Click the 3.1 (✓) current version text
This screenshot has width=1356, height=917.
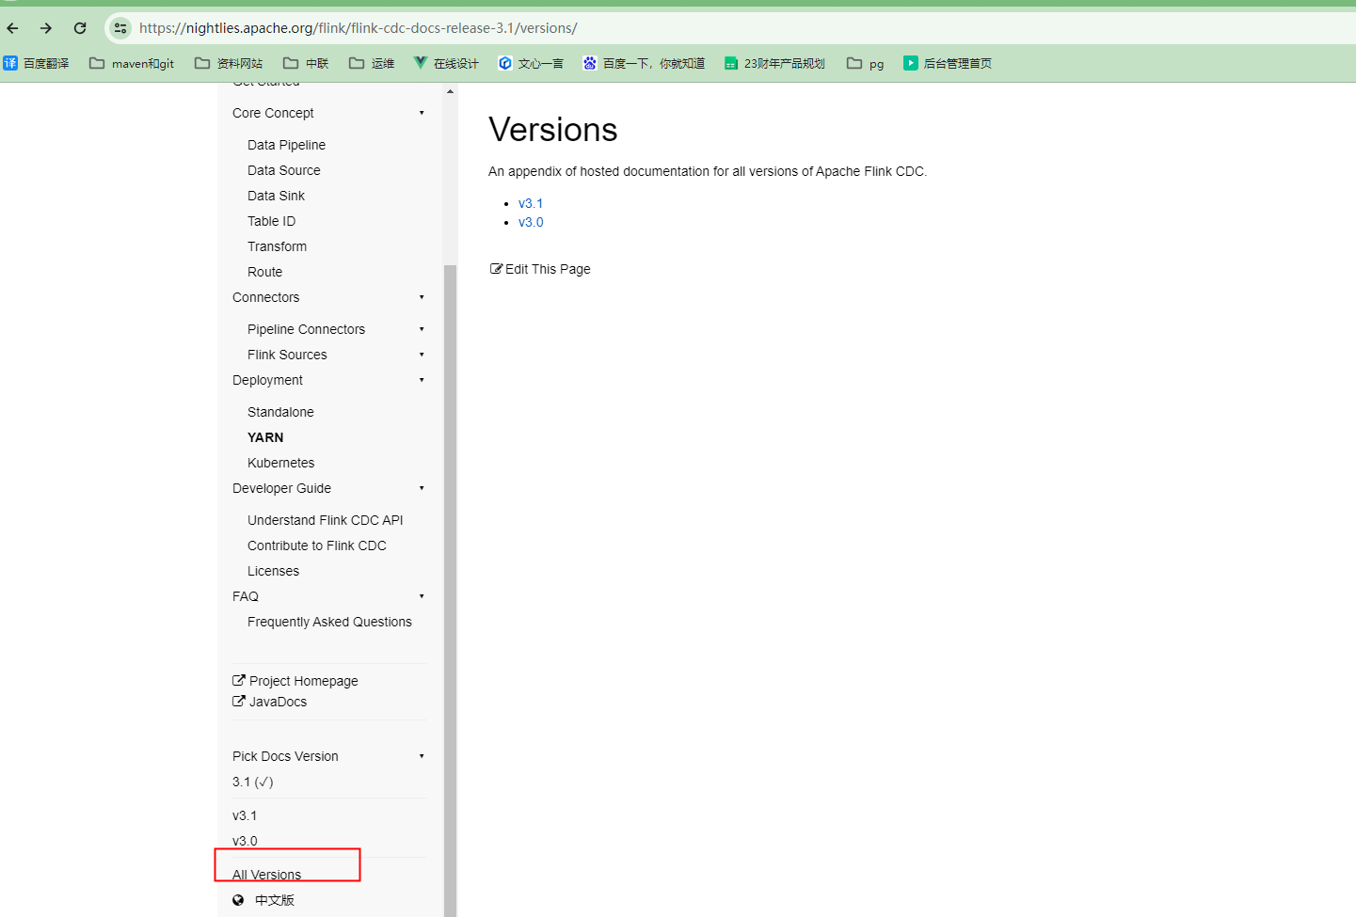point(252,782)
